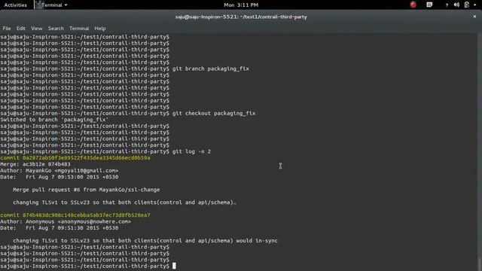Click the first commit hash 0a2872ab
482x271 pixels.
click(x=87, y=158)
